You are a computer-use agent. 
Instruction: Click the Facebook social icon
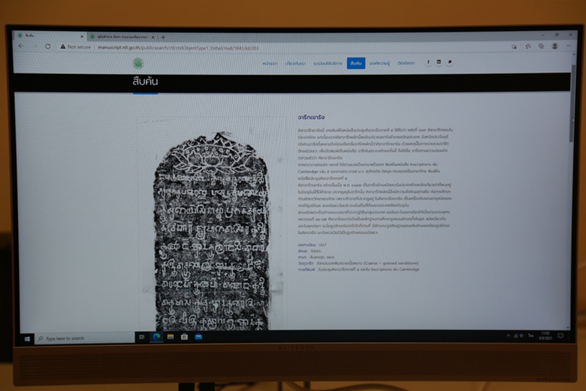coord(428,63)
